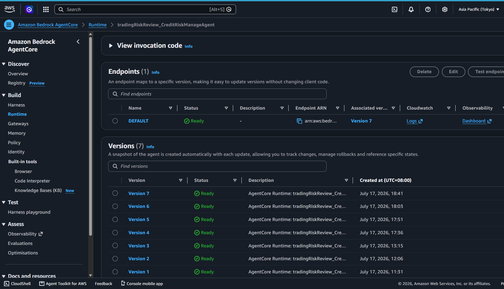
Task: Open the Version 3 link in the Versions table
Action: 139,246
